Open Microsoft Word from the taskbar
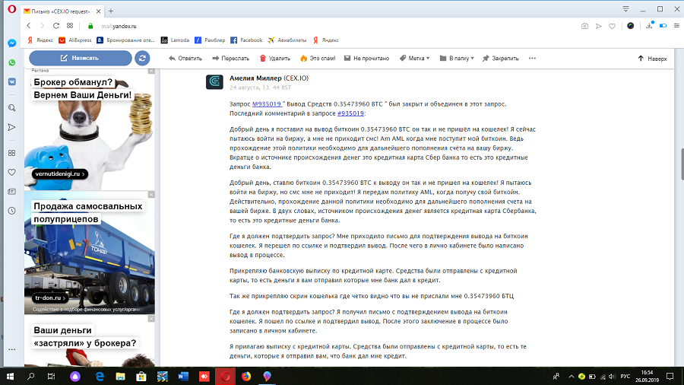 183,377
